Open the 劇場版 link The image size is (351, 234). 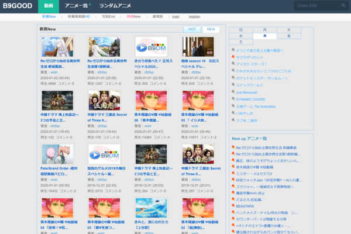pos(158,16)
